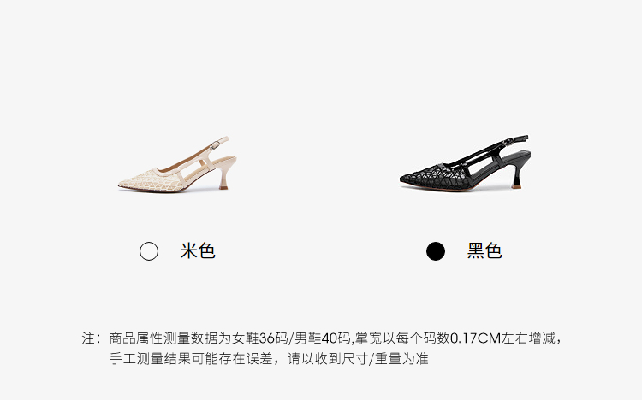Open the beige slingback shoe image

pyautogui.click(x=178, y=164)
